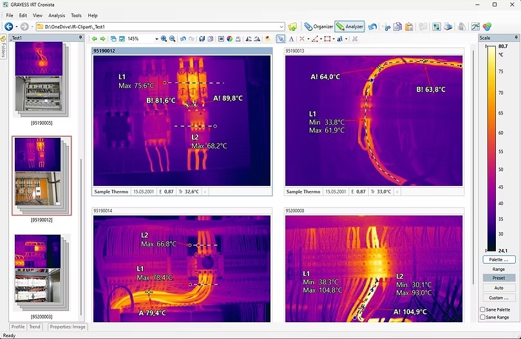Open the Help menu

click(93, 15)
